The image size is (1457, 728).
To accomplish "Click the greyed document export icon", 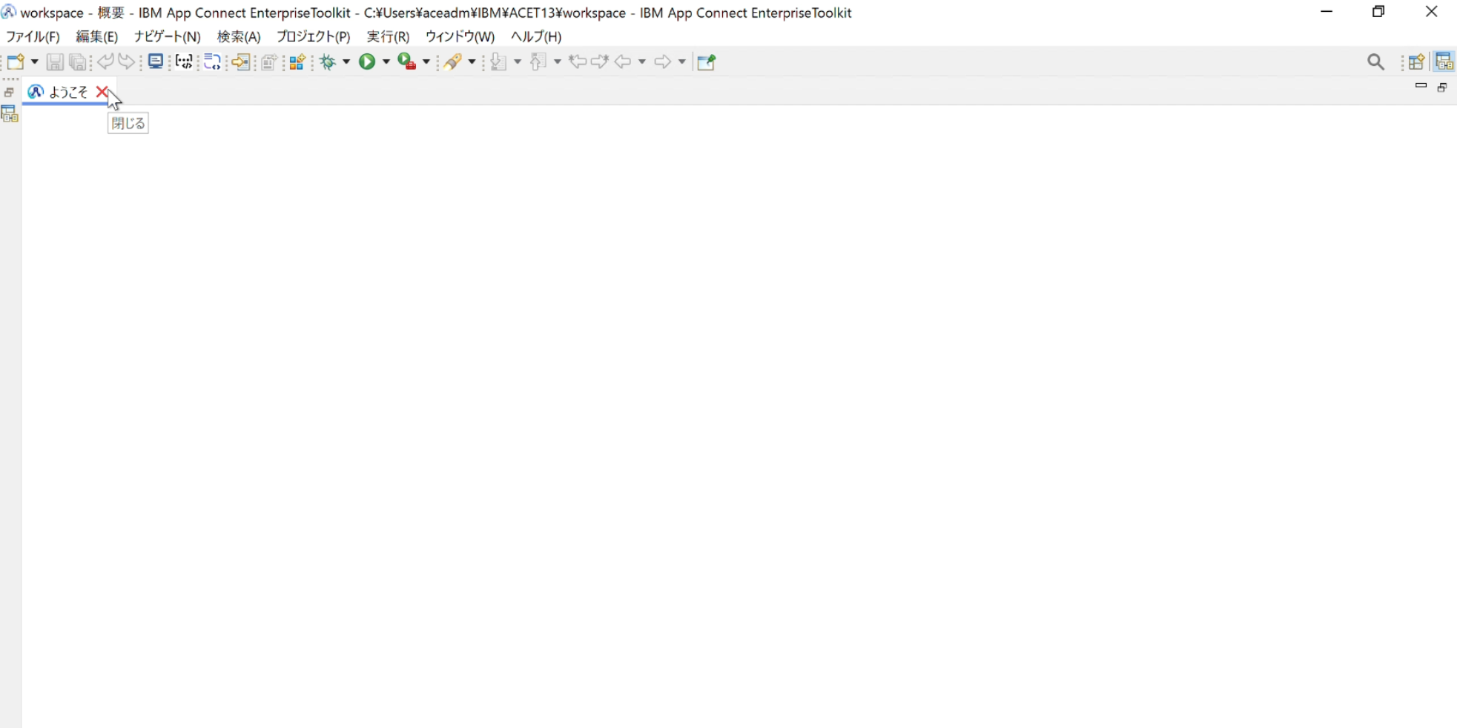I will tap(268, 62).
